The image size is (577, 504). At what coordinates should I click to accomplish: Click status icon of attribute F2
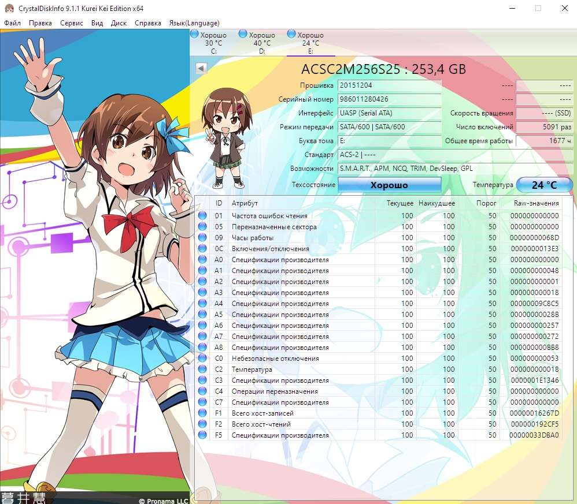[x=202, y=424]
